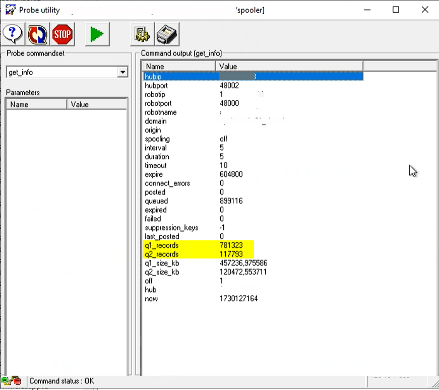
Task: Open the get_info commandset dropdown arrow
Action: (x=122, y=73)
